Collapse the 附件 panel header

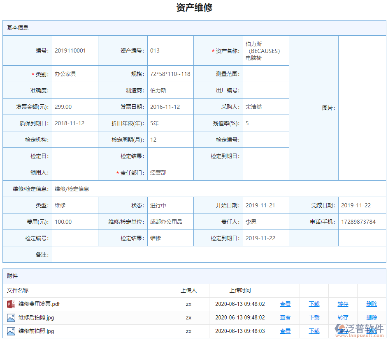(13, 275)
